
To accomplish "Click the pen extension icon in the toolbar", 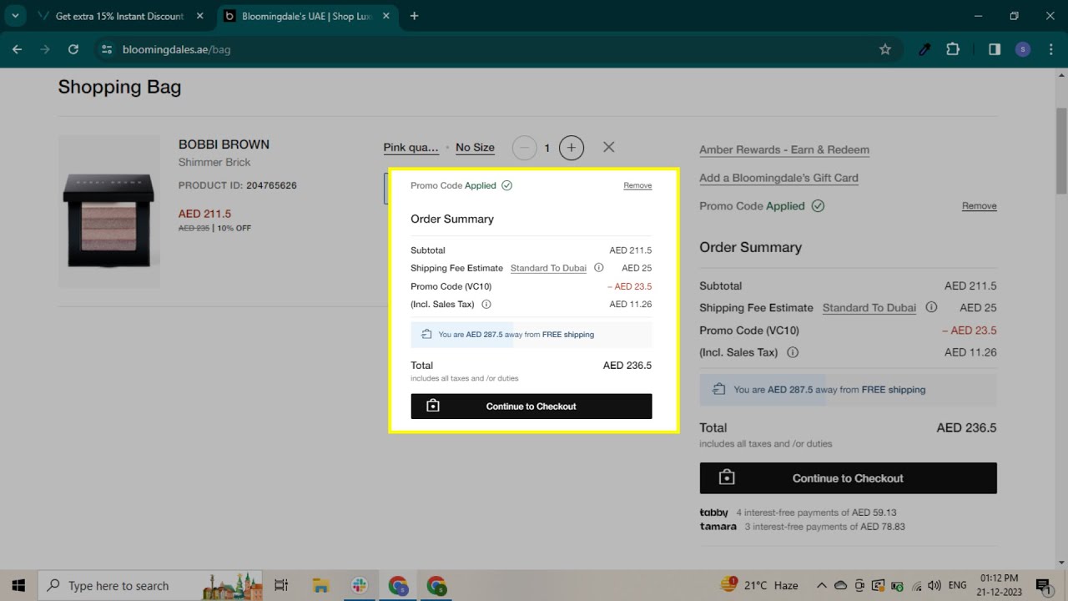I will [x=924, y=49].
